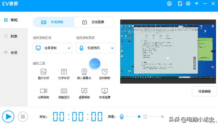This screenshot has height=126, width=218.
Task: Open the title bar dropdown menu arrow
Action: click(x=197, y=4)
